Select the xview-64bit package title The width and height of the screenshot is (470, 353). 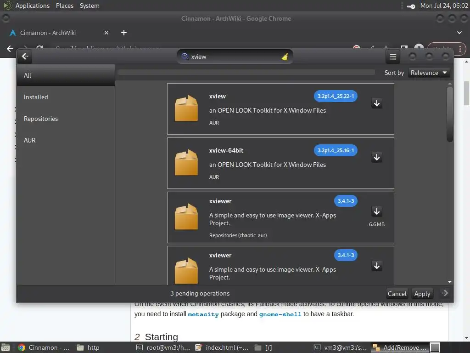coord(226,150)
